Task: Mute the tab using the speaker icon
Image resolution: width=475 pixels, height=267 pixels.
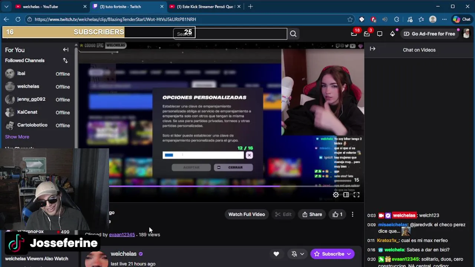Action: (x=385, y=19)
